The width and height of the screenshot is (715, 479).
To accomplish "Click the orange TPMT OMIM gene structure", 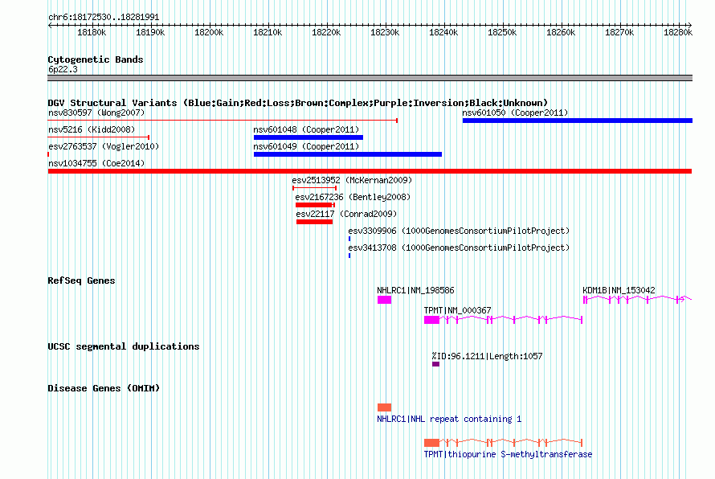I will coord(504,443).
